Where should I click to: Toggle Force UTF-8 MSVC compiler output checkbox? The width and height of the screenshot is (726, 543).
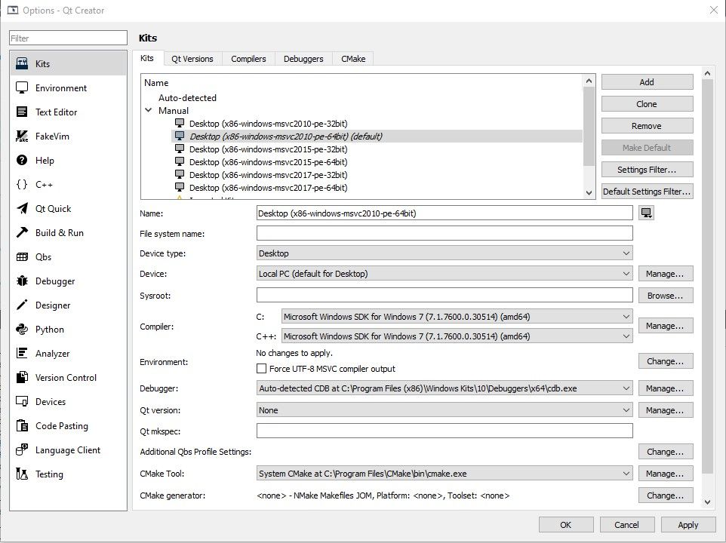point(262,369)
